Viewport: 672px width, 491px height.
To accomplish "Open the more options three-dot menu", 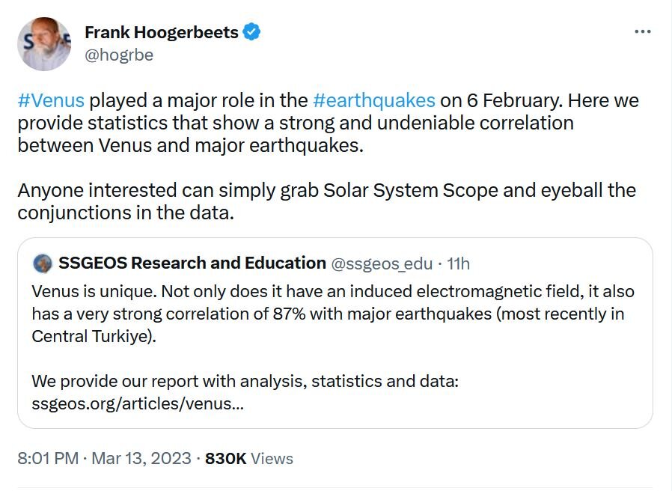I will (x=642, y=32).
